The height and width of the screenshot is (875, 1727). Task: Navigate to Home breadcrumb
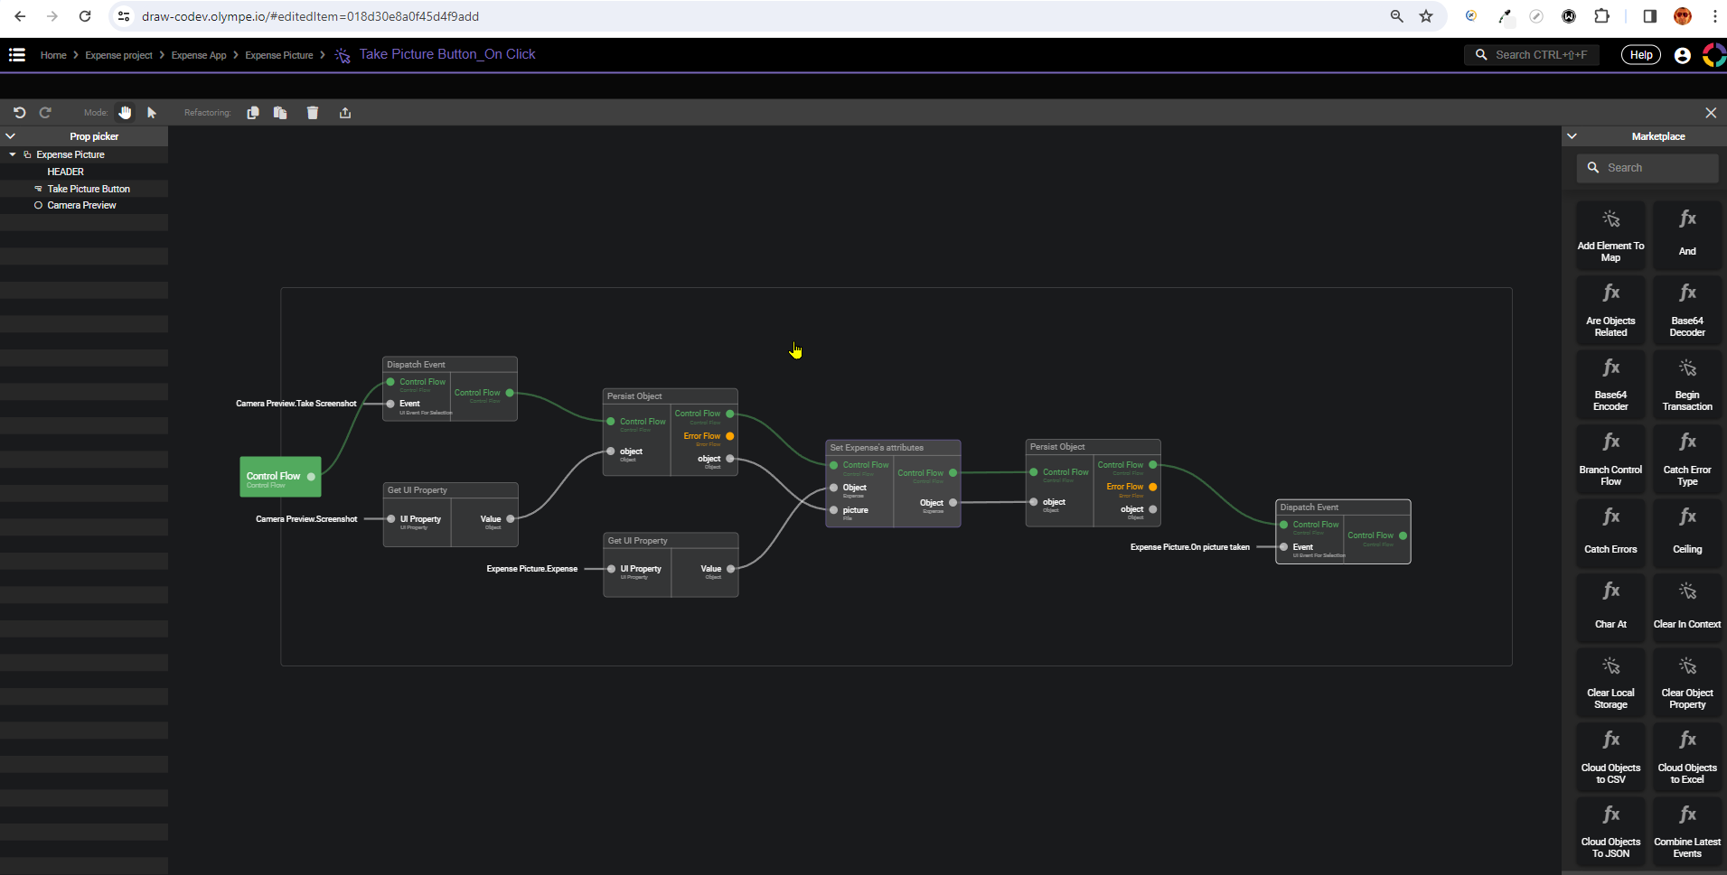pyautogui.click(x=53, y=56)
